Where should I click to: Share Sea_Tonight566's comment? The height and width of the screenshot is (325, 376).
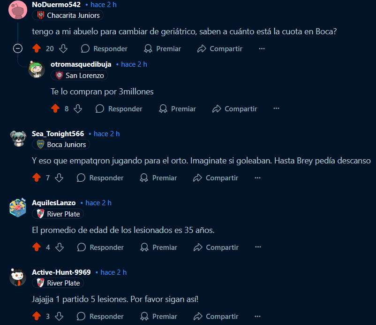click(x=216, y=178)
